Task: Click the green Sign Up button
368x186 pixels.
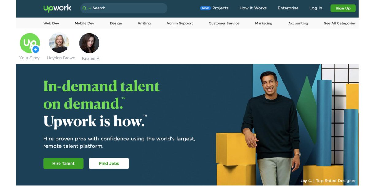Action: point(343,8)
